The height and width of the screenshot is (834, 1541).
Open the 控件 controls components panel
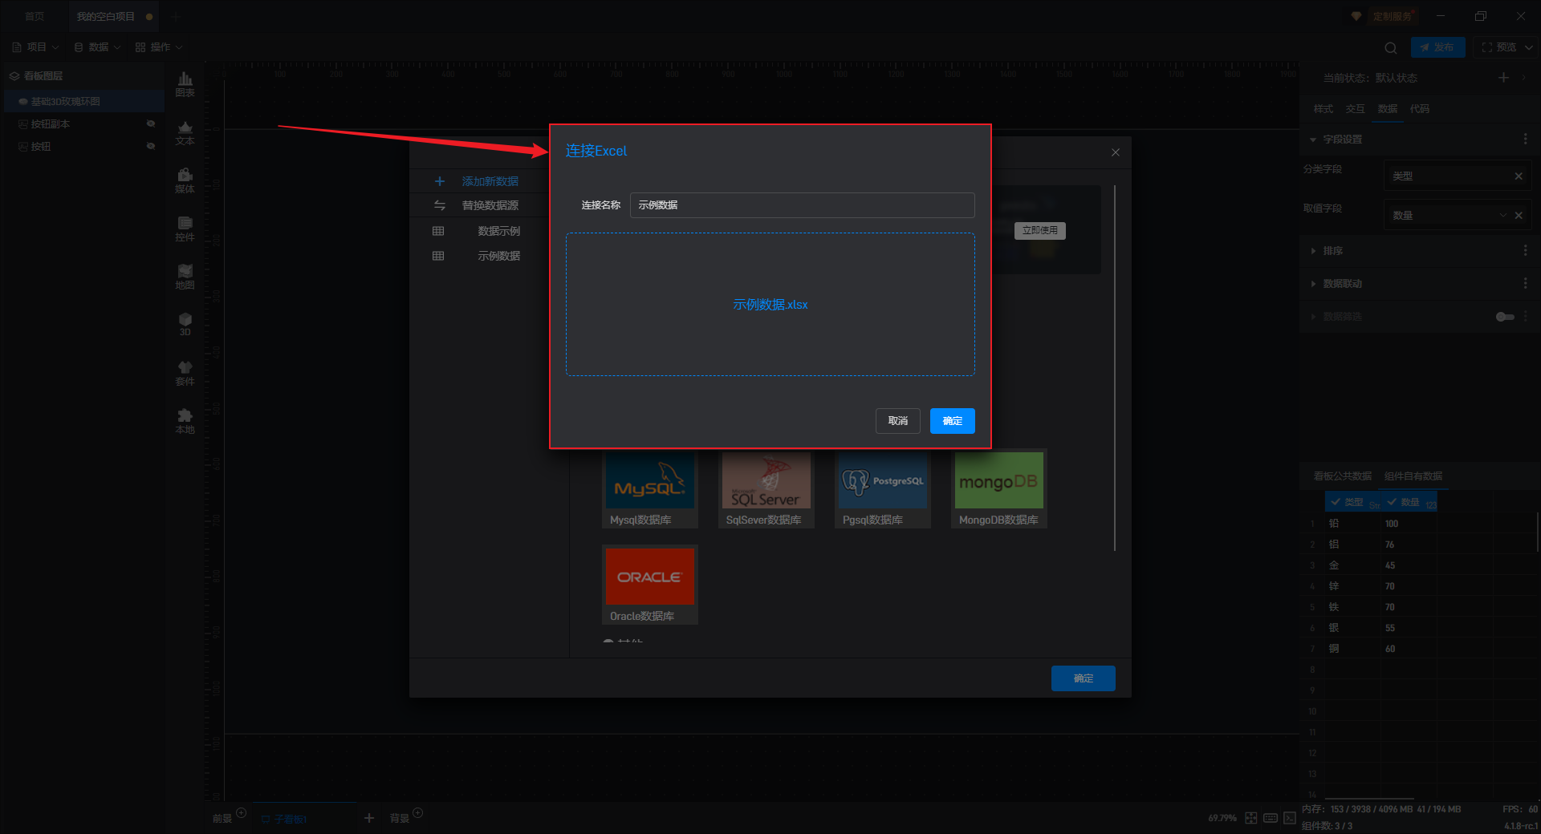click(185, 229)
